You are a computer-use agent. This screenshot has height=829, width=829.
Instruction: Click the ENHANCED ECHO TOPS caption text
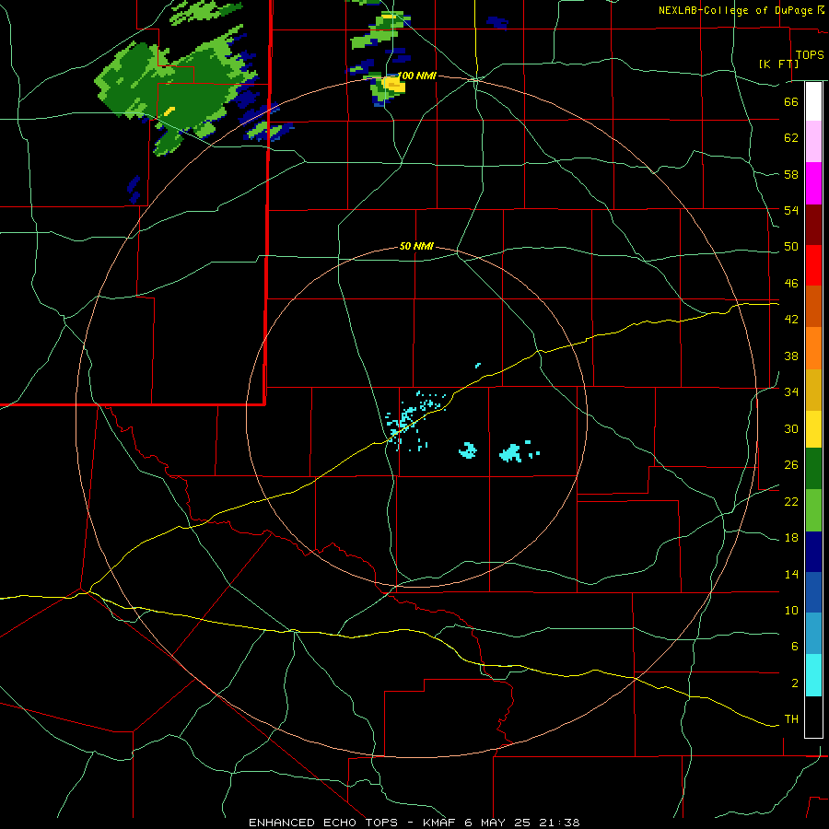click(323, 823)
